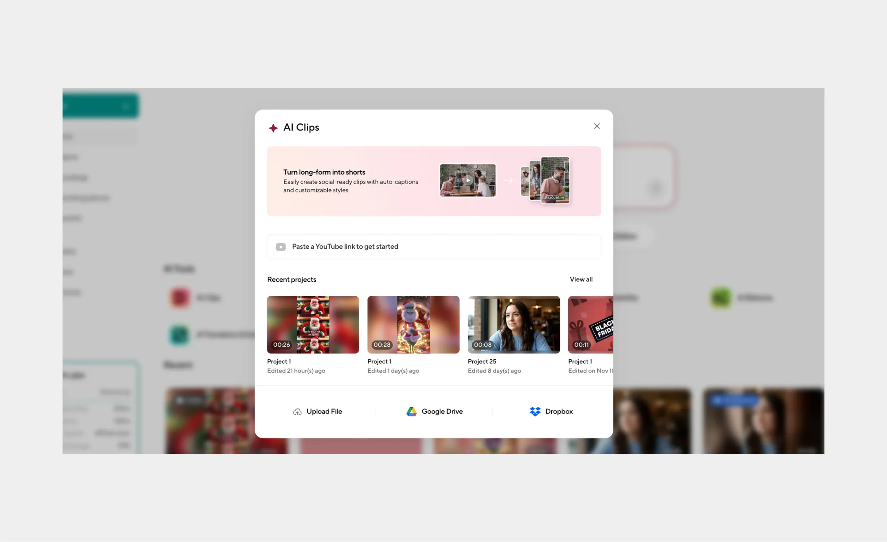The height and width of the screenshot is (542, 887).
Task: Paste a YouTube link input field
Action: [x=443, y=247]
